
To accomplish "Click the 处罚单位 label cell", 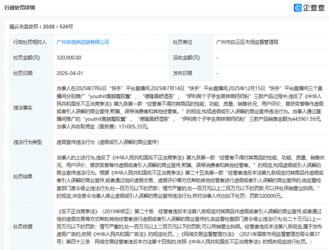I will 191,42.
